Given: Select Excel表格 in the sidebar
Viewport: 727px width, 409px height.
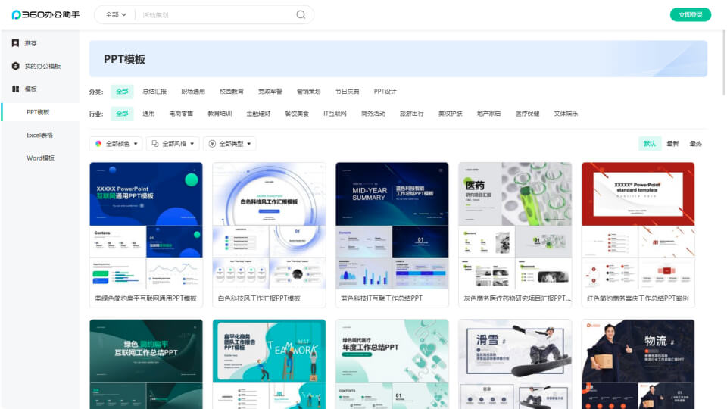Looking at the screenshot, I should click(40, 135).
